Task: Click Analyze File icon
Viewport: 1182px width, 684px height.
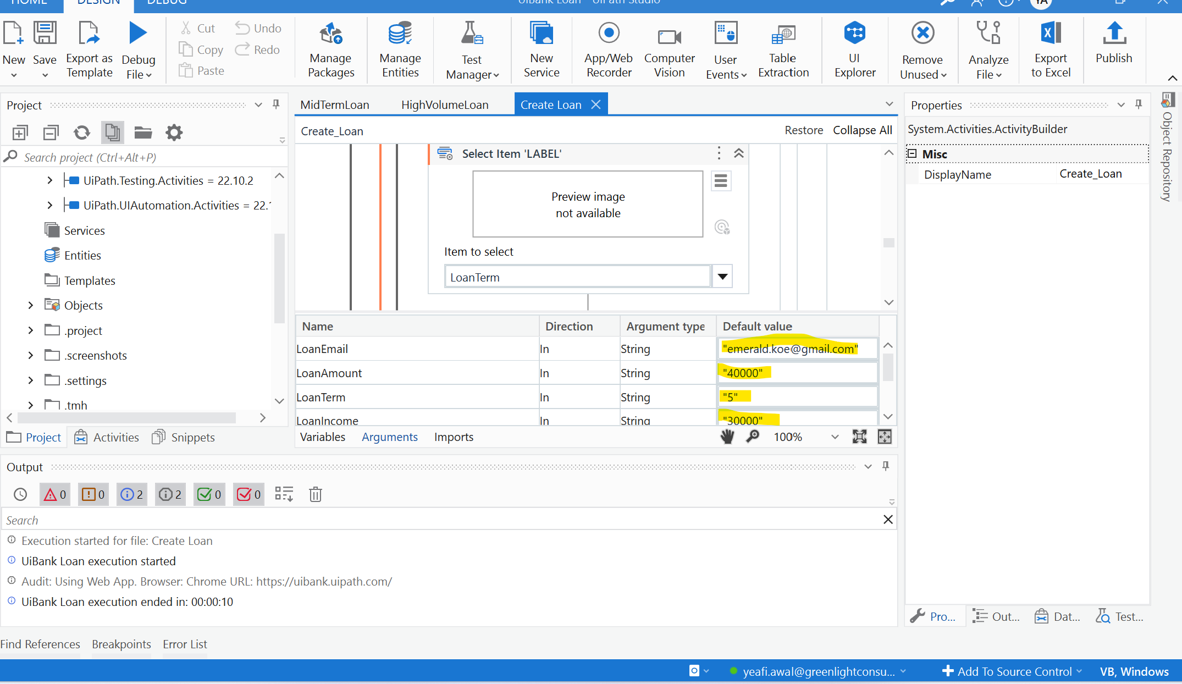Action: tap(988, 33)
